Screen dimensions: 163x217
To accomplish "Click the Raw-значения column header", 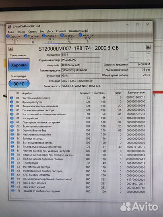I will click(x=136, y=92).
